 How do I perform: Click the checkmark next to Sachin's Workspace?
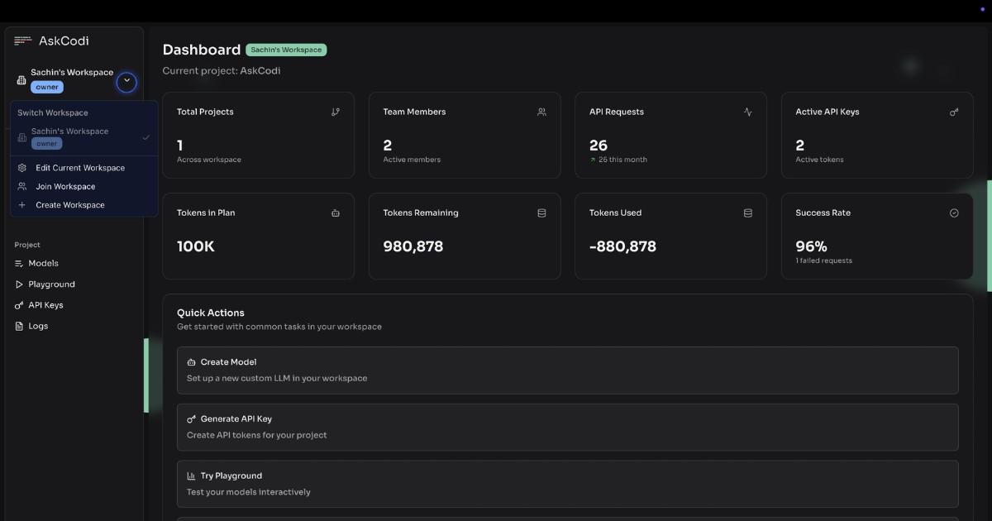point(145,137)
